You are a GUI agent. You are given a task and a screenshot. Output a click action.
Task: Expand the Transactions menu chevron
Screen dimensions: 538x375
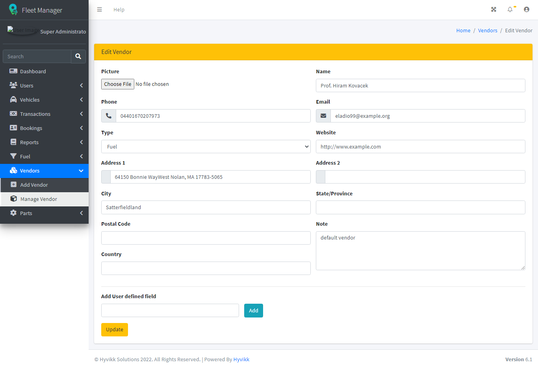[x=82, y=114]
